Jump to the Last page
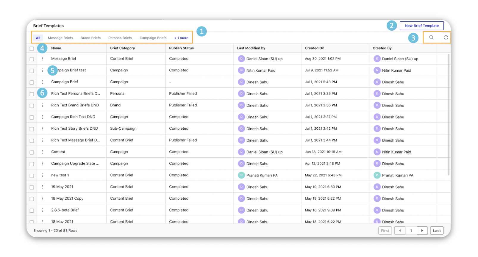The image size is (478, 257). pyautogui.click(x=437, y=231)
